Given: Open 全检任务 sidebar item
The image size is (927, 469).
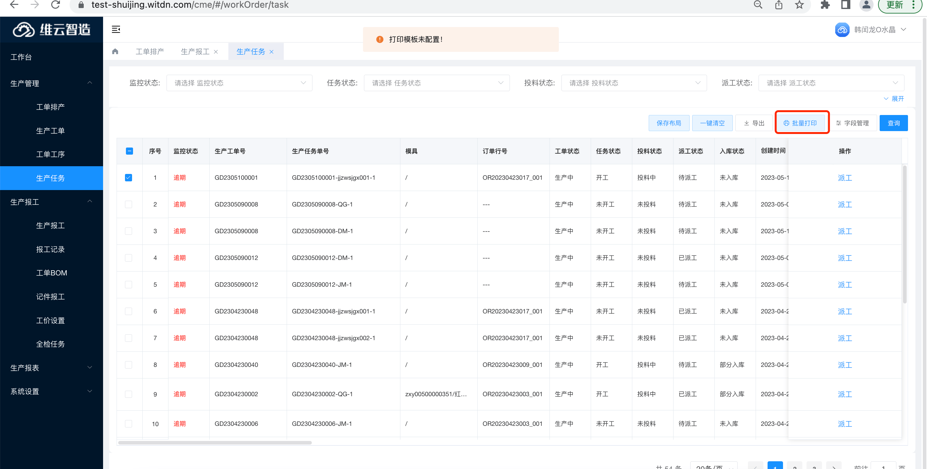Looking at the screenshot, I should [52, 344].
